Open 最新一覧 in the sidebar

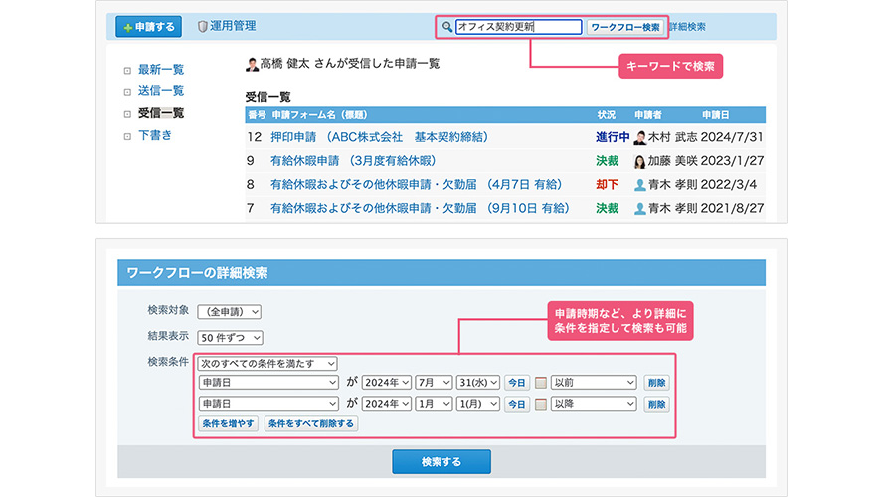click(161, 70)
